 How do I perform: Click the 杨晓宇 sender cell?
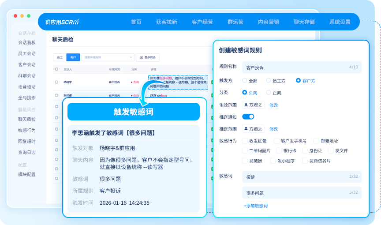[67, 82]
